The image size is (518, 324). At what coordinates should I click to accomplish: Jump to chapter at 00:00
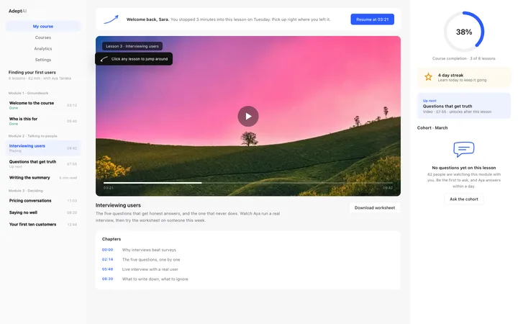point(107,250)
